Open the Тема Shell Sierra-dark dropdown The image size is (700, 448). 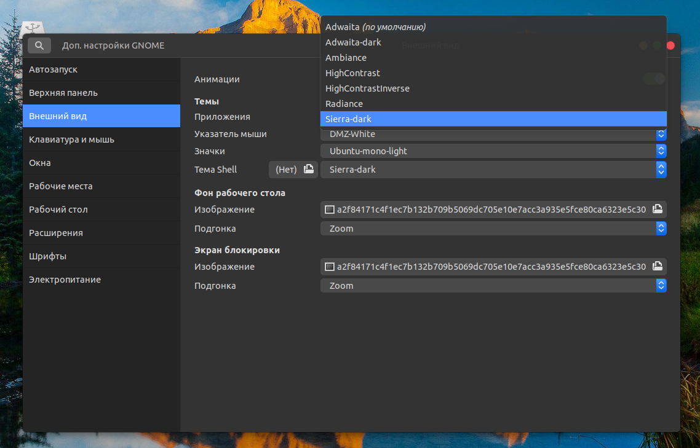pos(493,170)
